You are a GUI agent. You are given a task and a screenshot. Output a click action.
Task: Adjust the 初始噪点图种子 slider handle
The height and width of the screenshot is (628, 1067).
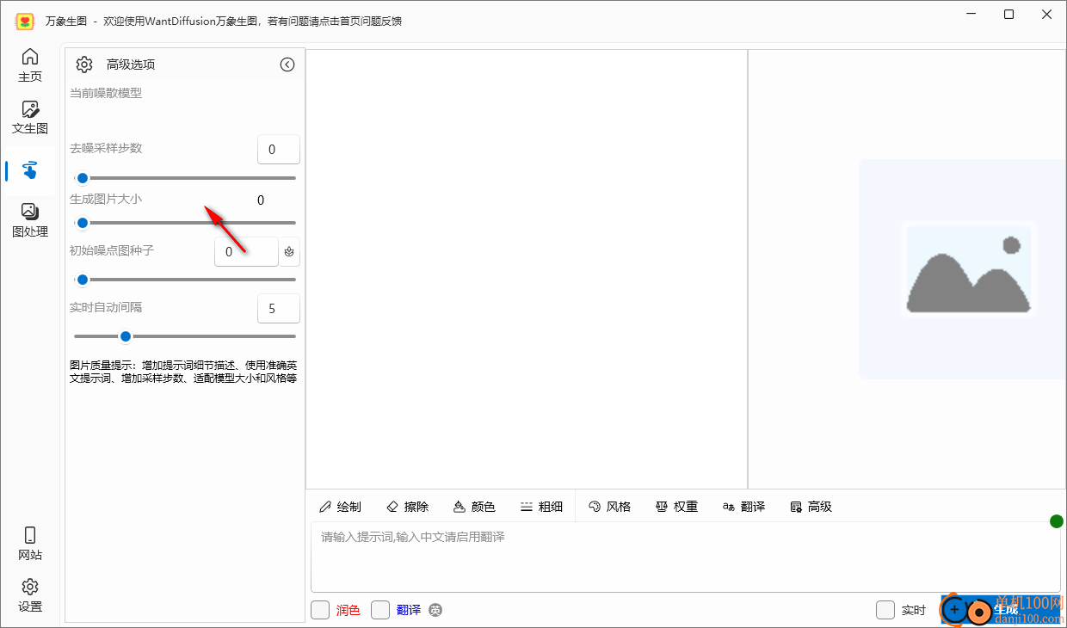coord(83,280)
